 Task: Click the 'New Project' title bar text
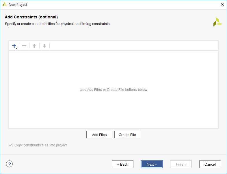point(18,5)
